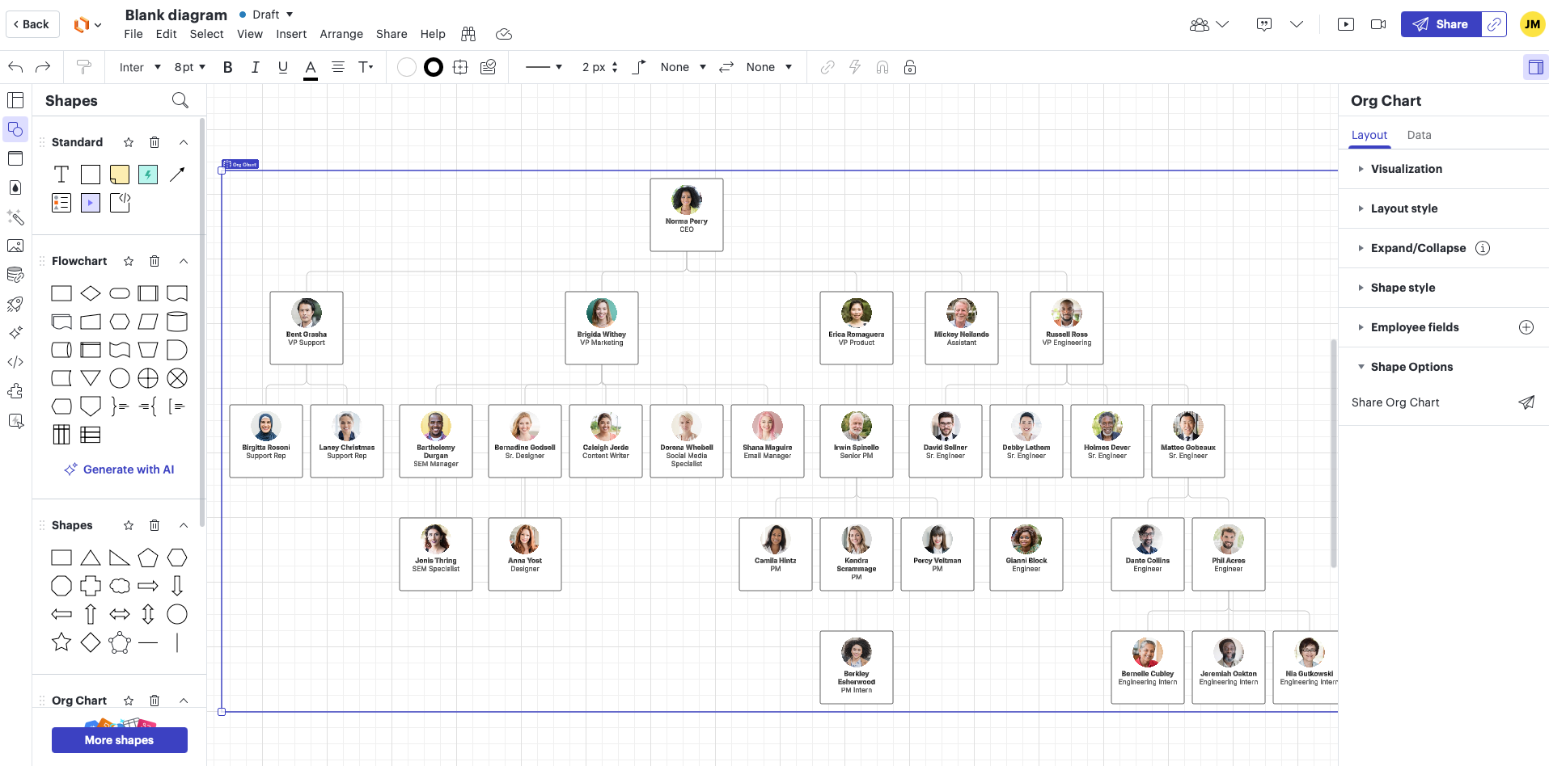The height and width of the screenshot is (766, 1549).
Task: Click the More shapes button
Action: pos(119,739)
